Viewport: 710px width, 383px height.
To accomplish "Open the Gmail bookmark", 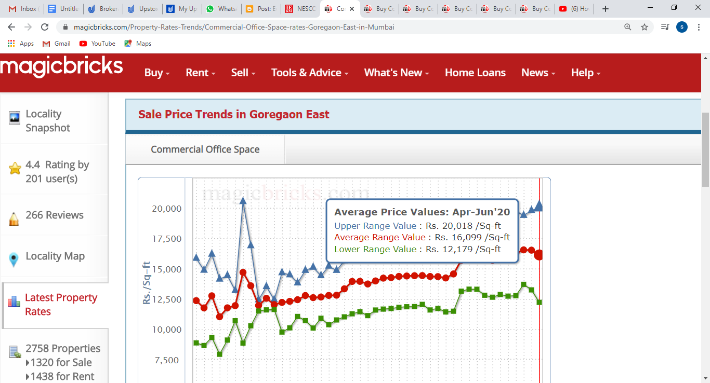I will pyautogui.click(x=57, y=44).
